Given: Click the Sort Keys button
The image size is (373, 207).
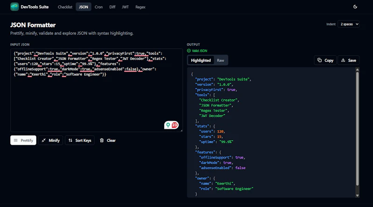Looking at the screenshot, I should tap(80, 140).
